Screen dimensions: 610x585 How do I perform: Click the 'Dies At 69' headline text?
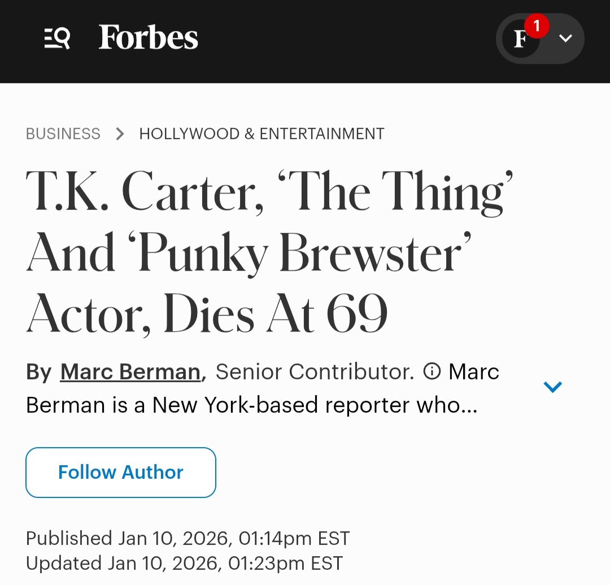276,314
